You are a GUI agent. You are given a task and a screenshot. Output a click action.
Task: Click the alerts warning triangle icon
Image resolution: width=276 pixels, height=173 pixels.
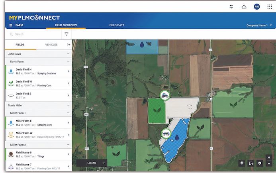tap(244, 6)
